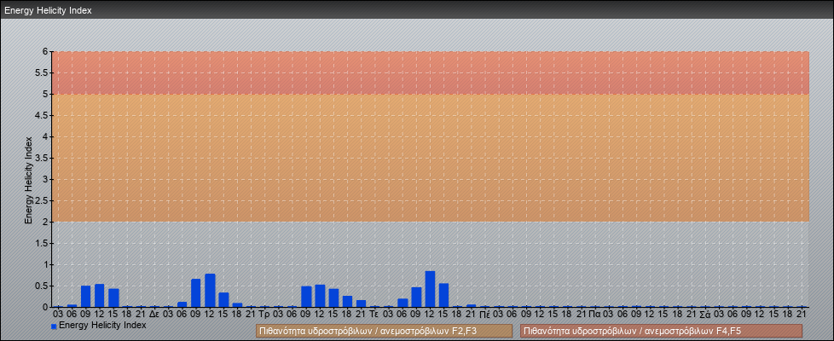Select the 09 bar after Δε
Image resolution: width=834 pixels, height=341 pixels.
(x=196, y=292)
